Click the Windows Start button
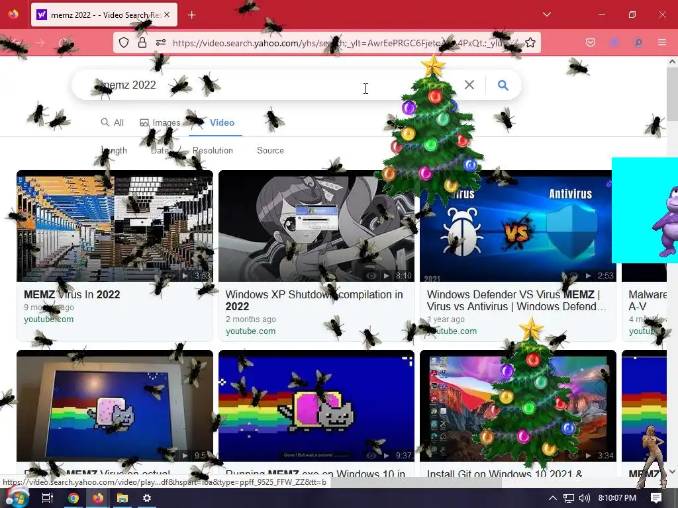Screen dimensions: 678x508 [x=17, y=497]
